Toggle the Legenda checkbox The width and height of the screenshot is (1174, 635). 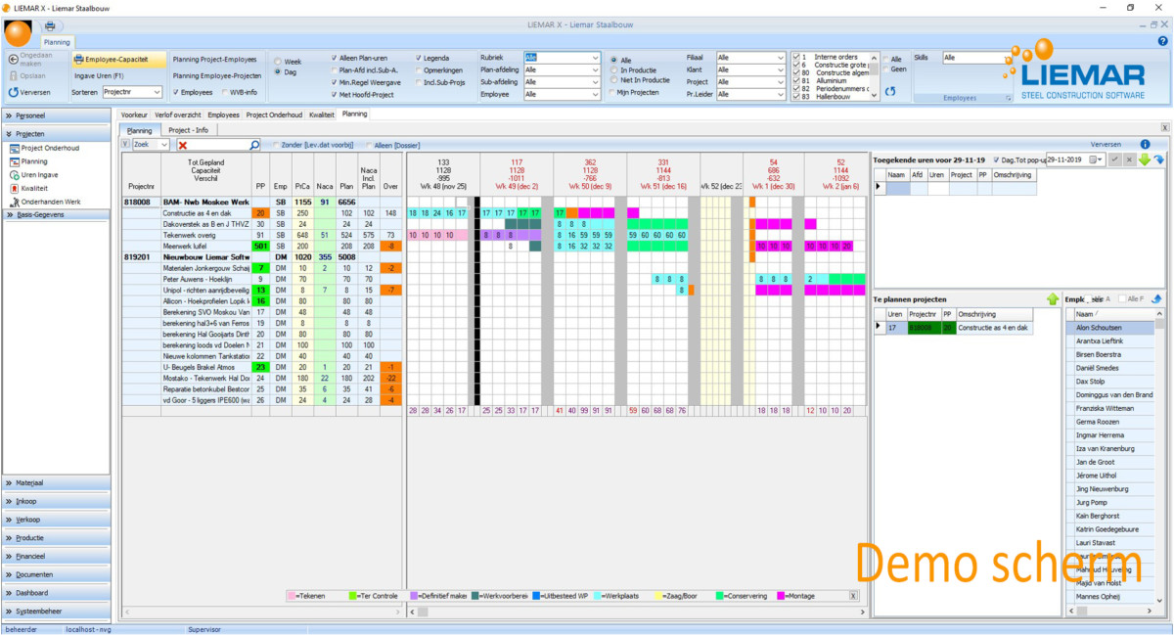pos(419,58)
